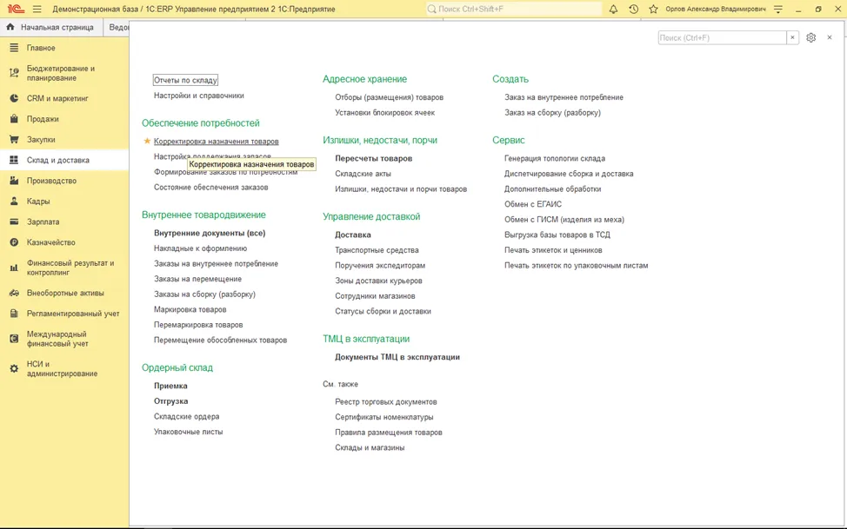Viewport: 847px width, 529px height.
Task: Click the Регламентированный учет document icon
Action: tap(14, 314)
